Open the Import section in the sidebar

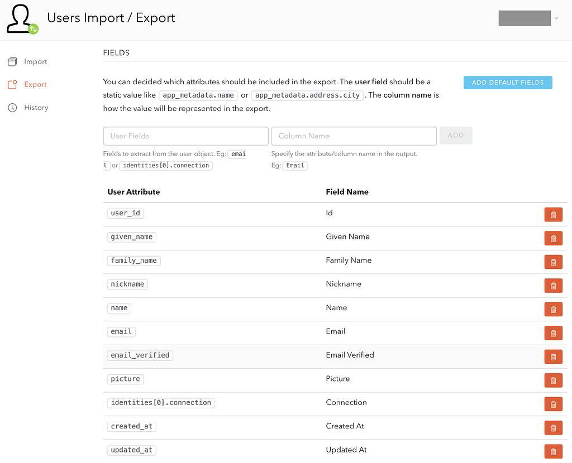click(x=35, y=62)
